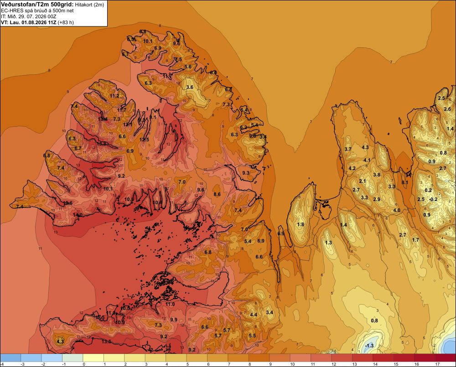Click the 4.4 temperature value
The image size is (456, 367).
pos(254,315)
